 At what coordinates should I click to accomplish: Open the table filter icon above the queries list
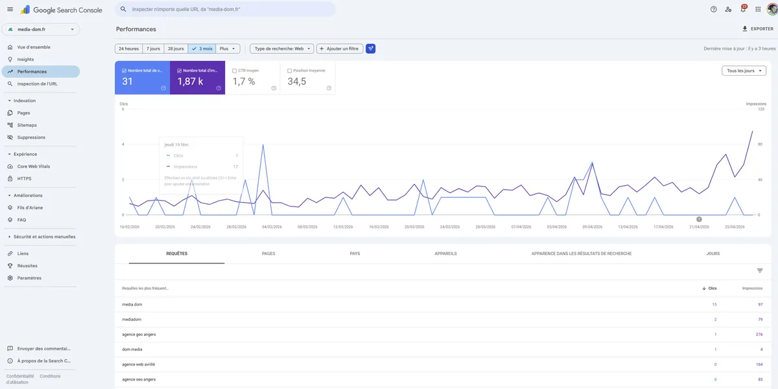(x=759, y=271)
